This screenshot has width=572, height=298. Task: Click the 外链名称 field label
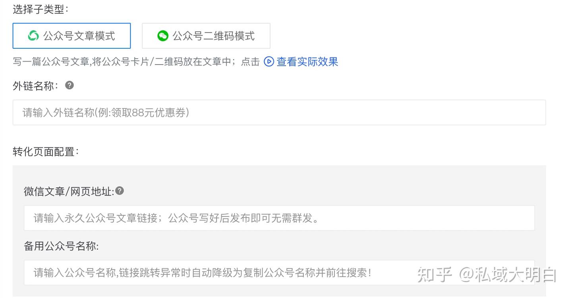[35, 86]
